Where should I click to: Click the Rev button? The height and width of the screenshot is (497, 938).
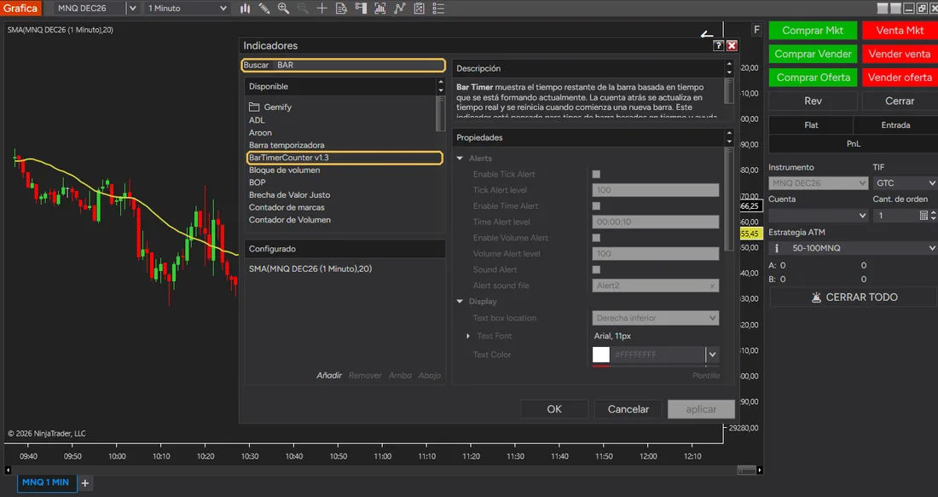pyautogui.click(x=813, y=101)
